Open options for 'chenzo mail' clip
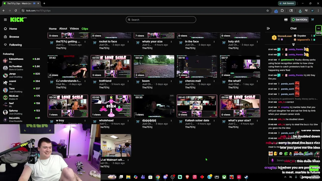 pos(214,81)
